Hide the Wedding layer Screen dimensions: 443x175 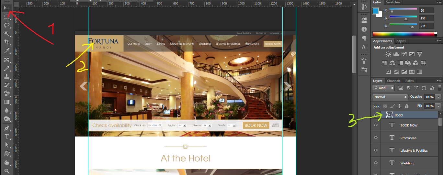376,163
